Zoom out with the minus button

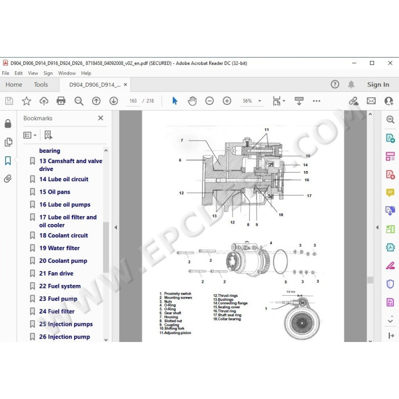point(209,101)
